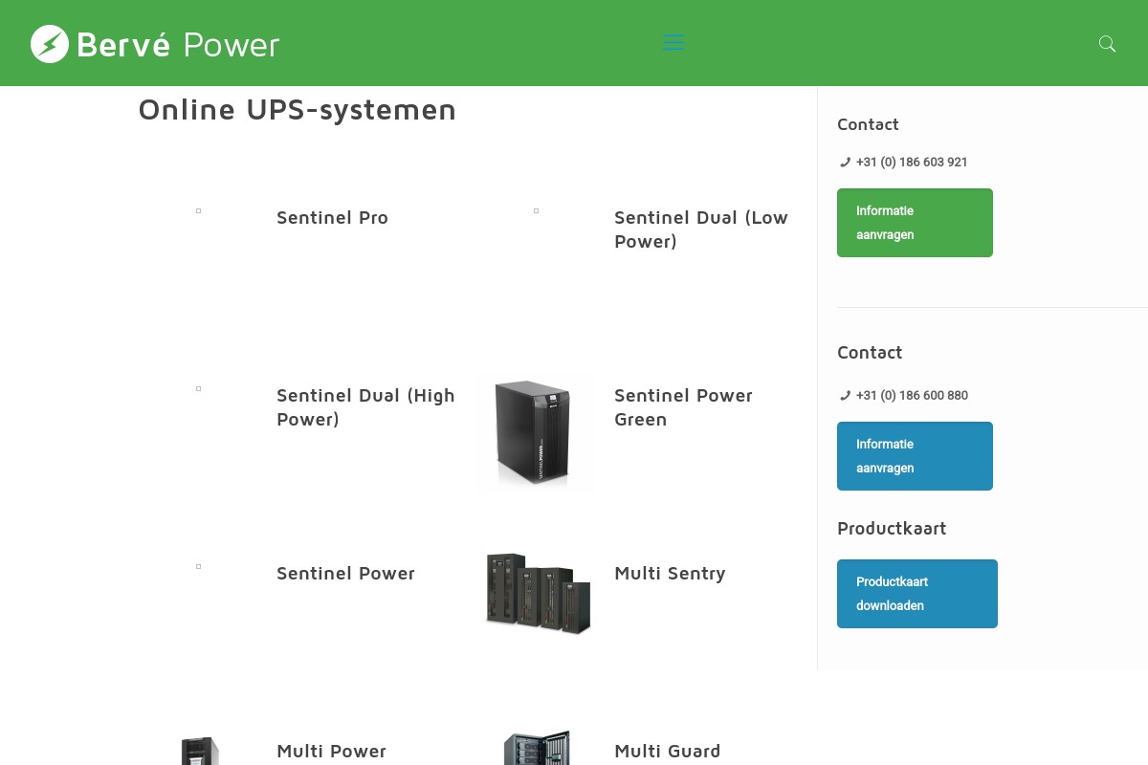The width and height of the screenshot is (1148, 765).
Task: Click the Multi Guard product image
Action: 537,747
